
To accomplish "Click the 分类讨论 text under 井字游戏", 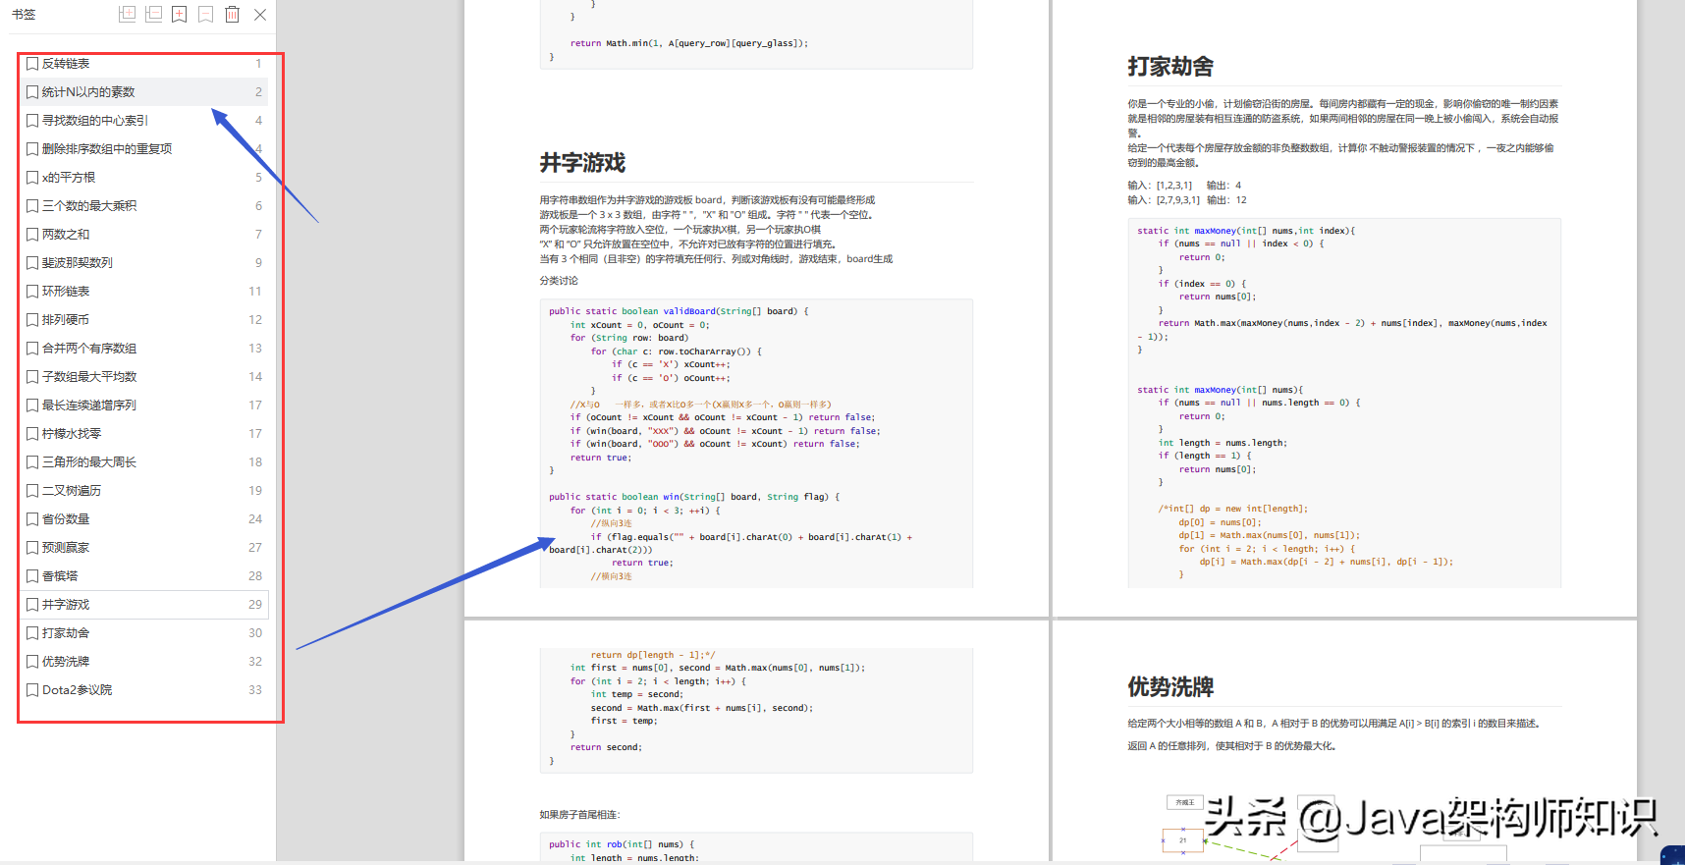I will (559, 281).
